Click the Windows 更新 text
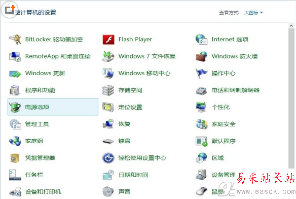Screen dimensions: 296x199 click(x=45, y=73)
